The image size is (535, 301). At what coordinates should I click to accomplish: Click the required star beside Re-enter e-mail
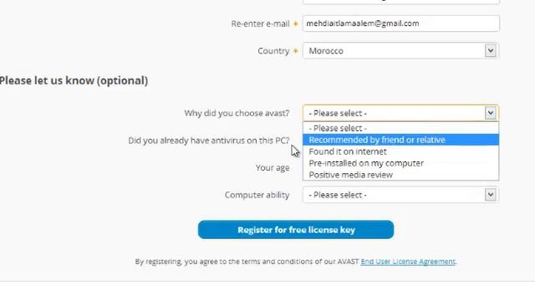(295, 23)
